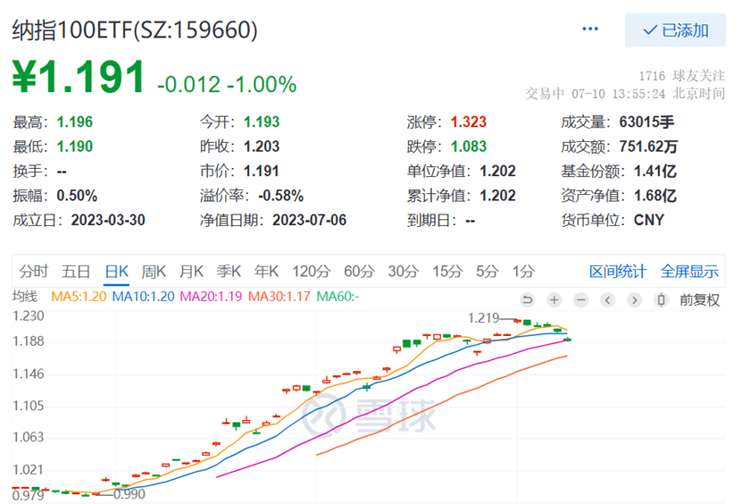The height and width of the screenshot is (504, 742).
Task: Click the latest green candlestick on chart
Action: [567, 340]
